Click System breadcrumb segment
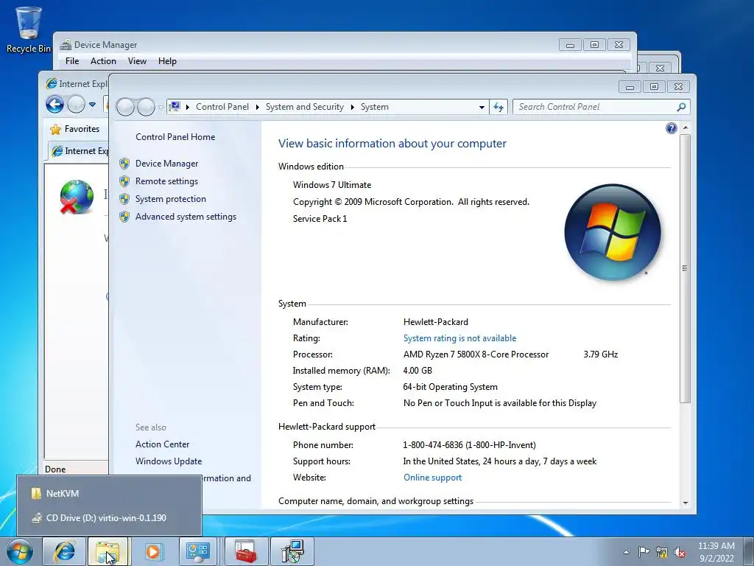 pos(375,107)
